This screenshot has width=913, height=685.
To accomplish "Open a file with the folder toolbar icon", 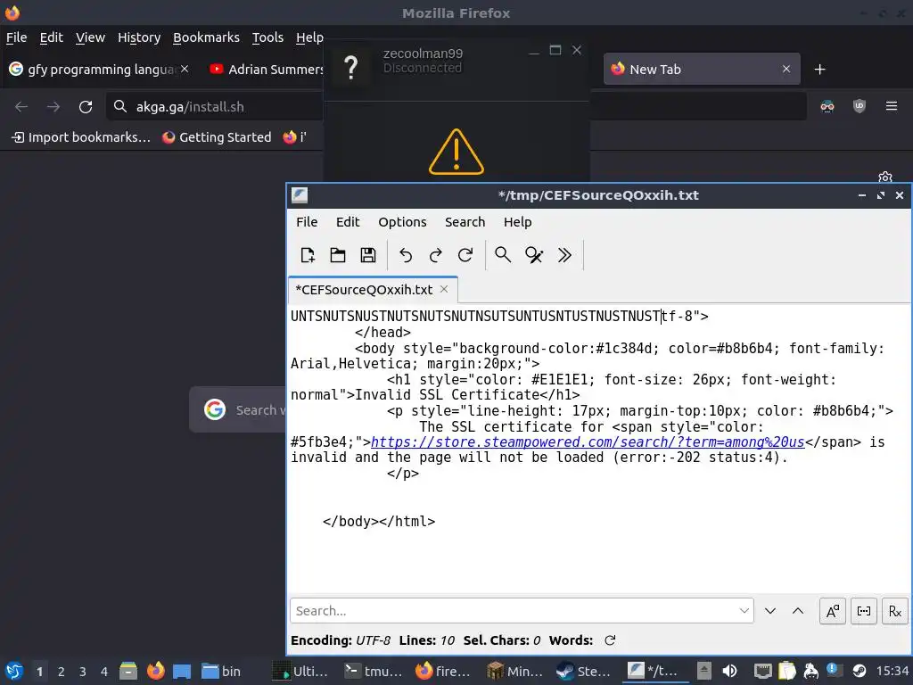I will pos(338,255).
